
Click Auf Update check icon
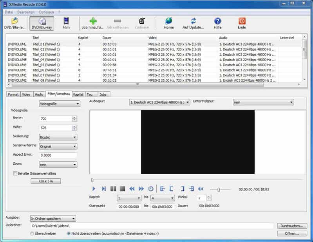[x=193, y=23]
